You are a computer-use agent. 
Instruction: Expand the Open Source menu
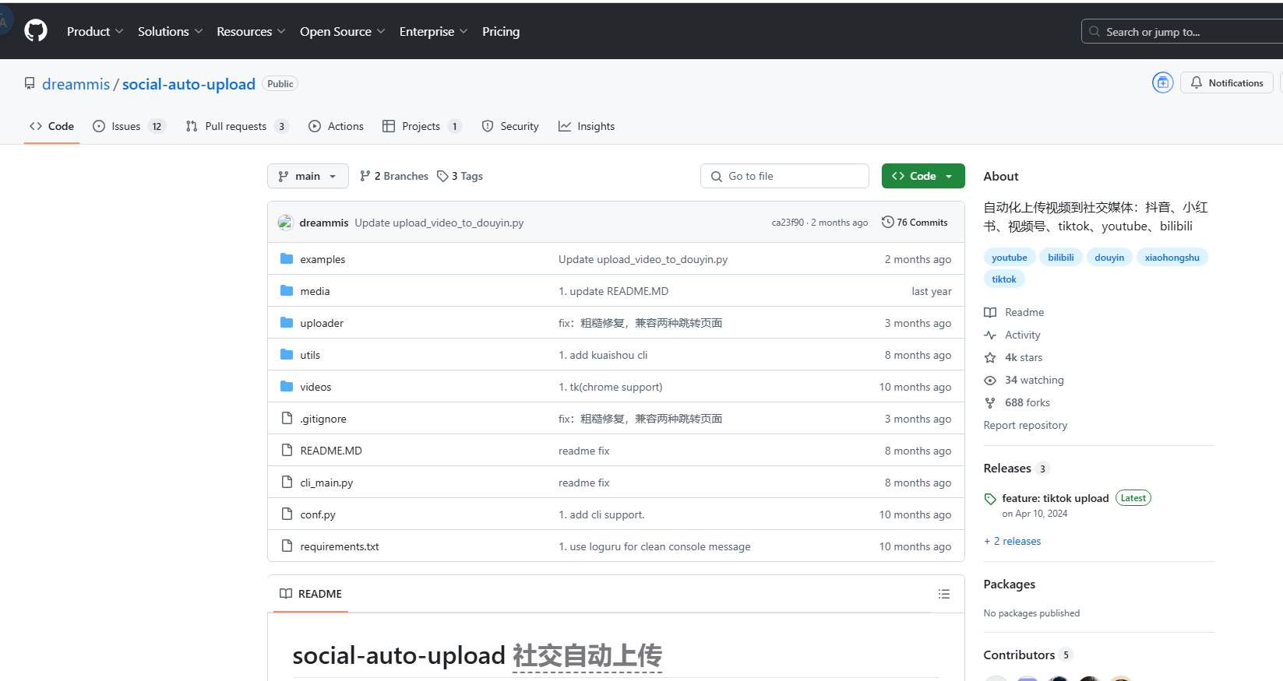click(342, 31)
